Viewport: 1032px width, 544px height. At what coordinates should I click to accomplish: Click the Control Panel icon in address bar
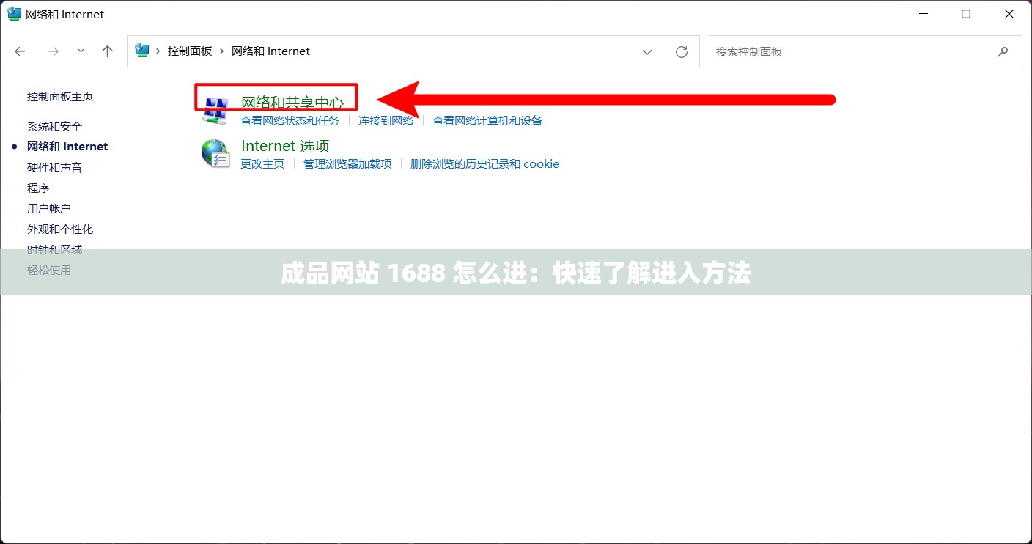pyautogui.click(x=142, y=51)
